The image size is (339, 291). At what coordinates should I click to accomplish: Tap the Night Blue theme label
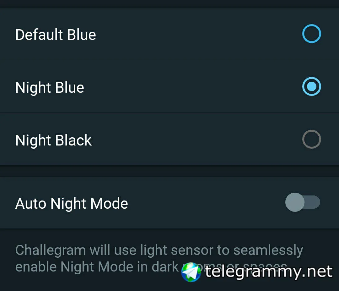50,87
